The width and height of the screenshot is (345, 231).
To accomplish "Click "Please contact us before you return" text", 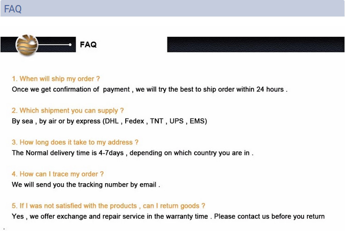I will pos(269,216).
